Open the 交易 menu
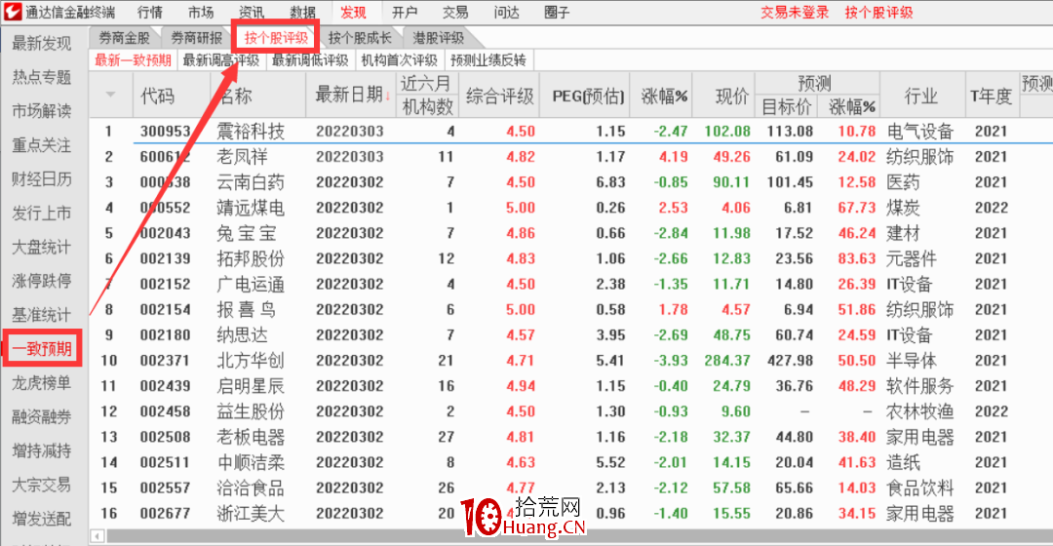This screenshot has height=546, width=1053. coord(455,12)
